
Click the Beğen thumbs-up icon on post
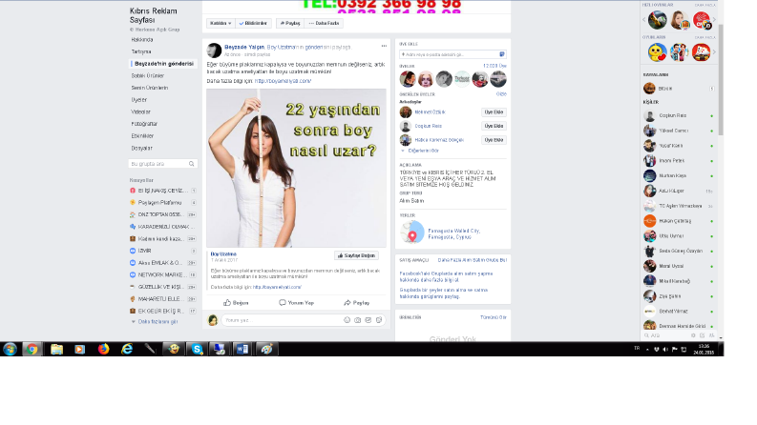point(227,303)
